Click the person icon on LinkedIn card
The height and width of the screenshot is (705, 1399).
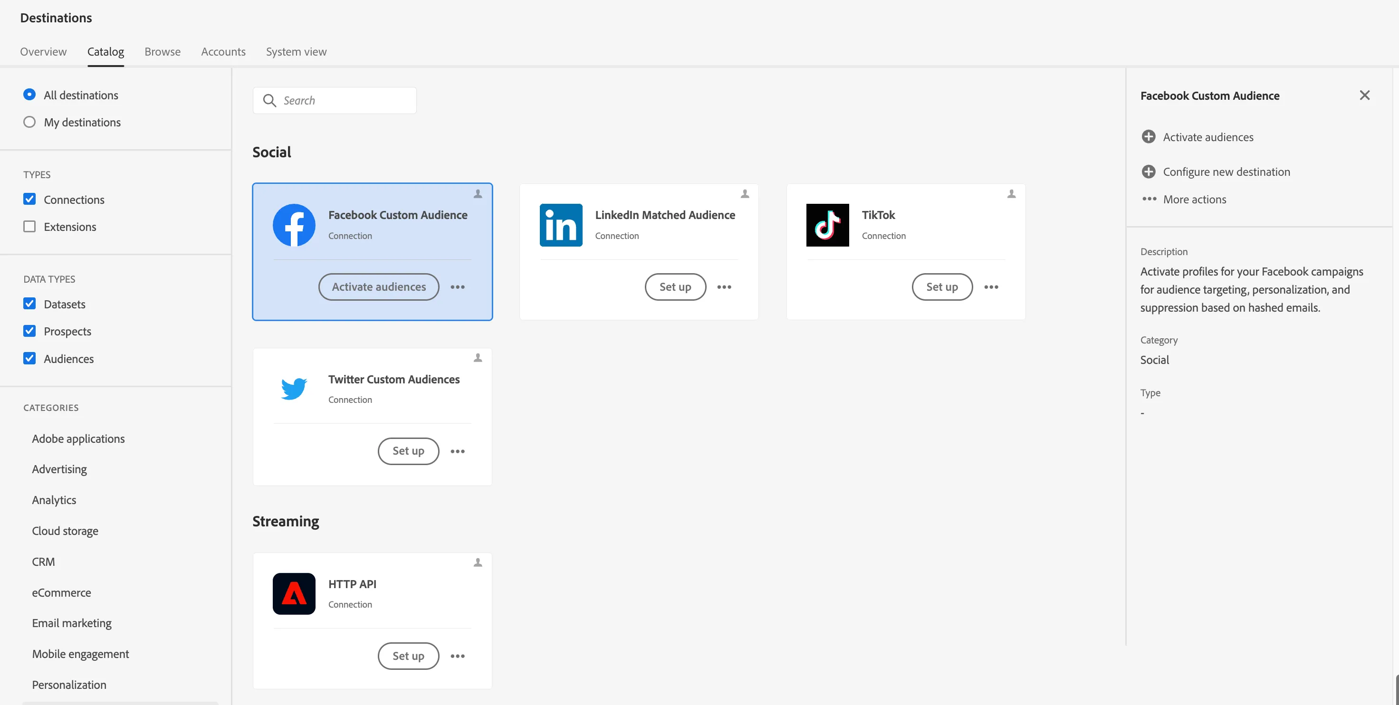[745, 194]
